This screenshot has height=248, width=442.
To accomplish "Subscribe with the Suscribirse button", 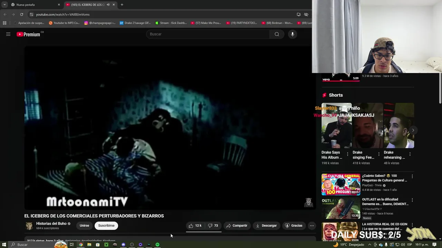I will (x=106, y=226).
